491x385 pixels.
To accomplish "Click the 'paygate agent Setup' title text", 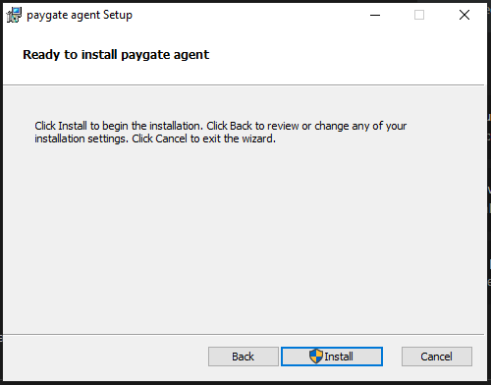I will click(x=80, y=16).
